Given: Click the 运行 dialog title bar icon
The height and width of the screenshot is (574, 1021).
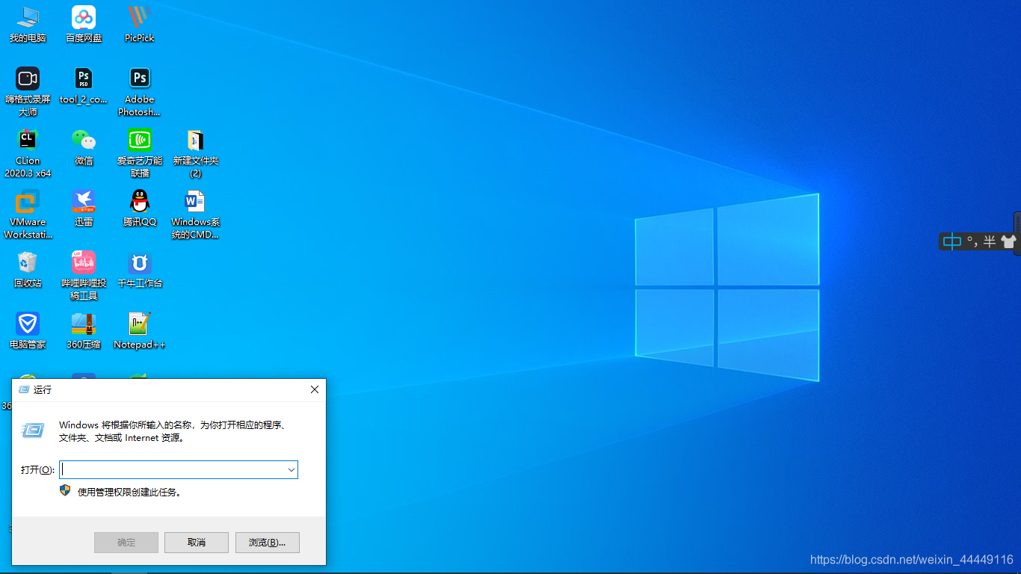Looking at the screenshot, I should (x=23, y=389).
